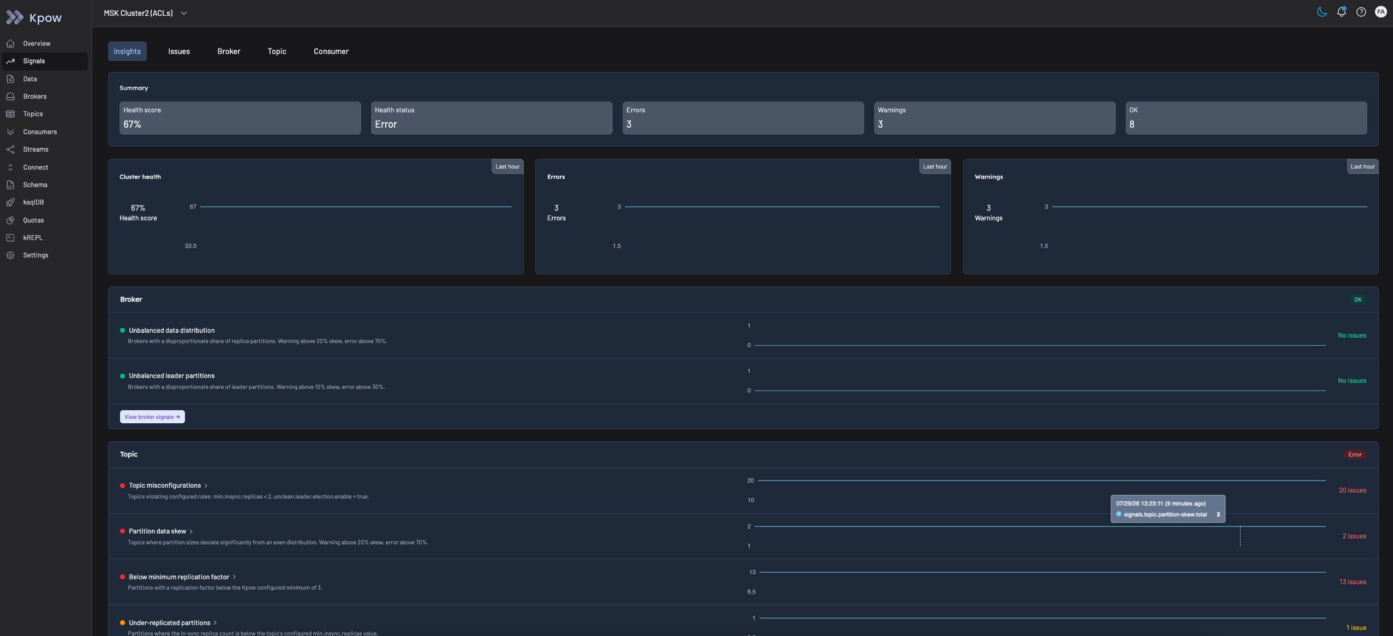Expand Partition data skew chevron
This screenshot has height=636, width=1393.
(x=191, y=532)
